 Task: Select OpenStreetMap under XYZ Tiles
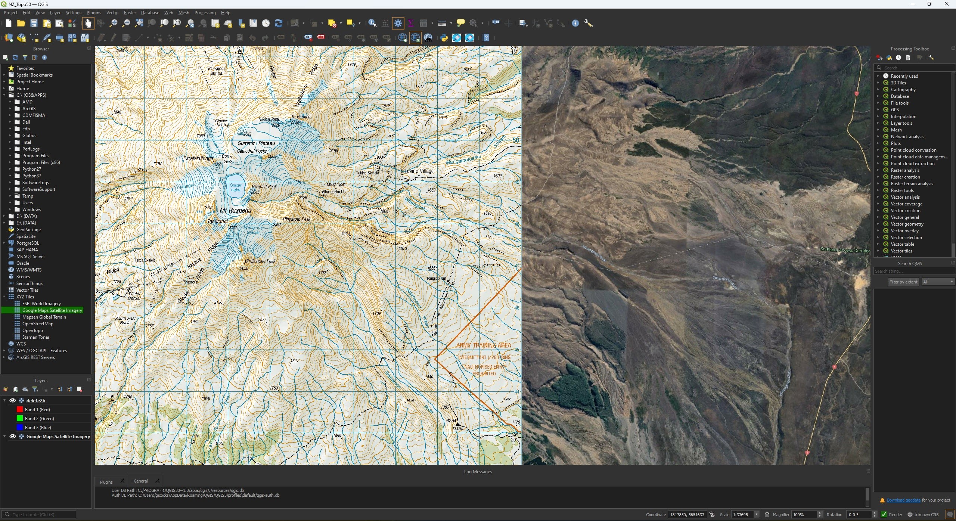[38, 324]
